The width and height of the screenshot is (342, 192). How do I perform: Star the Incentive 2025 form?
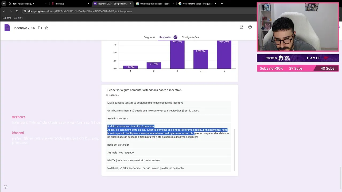[x=46, y=28]
